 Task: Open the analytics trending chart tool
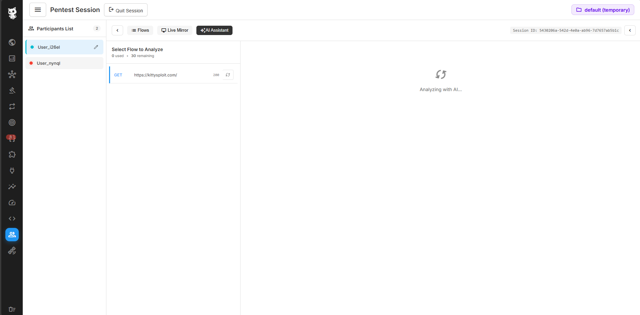coord(12,187)
